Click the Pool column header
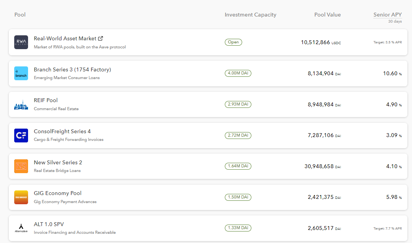The image size is (412, 243). (20, 15)
